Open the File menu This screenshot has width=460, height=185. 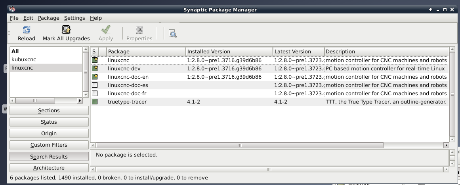[x=14, y=18]
